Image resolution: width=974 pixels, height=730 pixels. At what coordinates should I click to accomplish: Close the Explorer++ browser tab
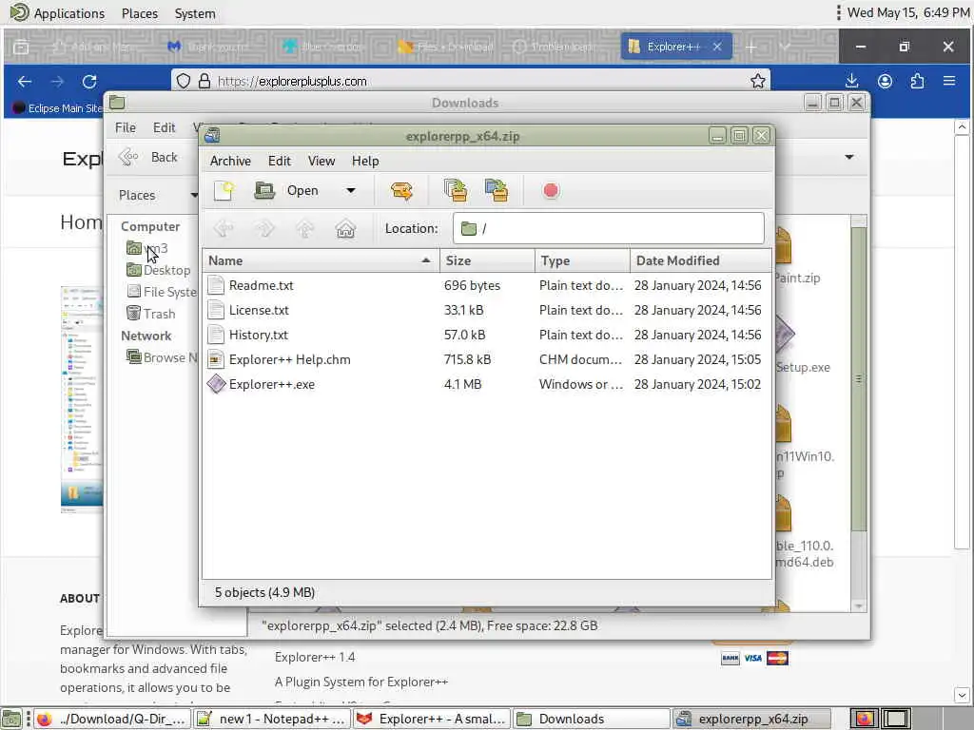coord(717,47)
